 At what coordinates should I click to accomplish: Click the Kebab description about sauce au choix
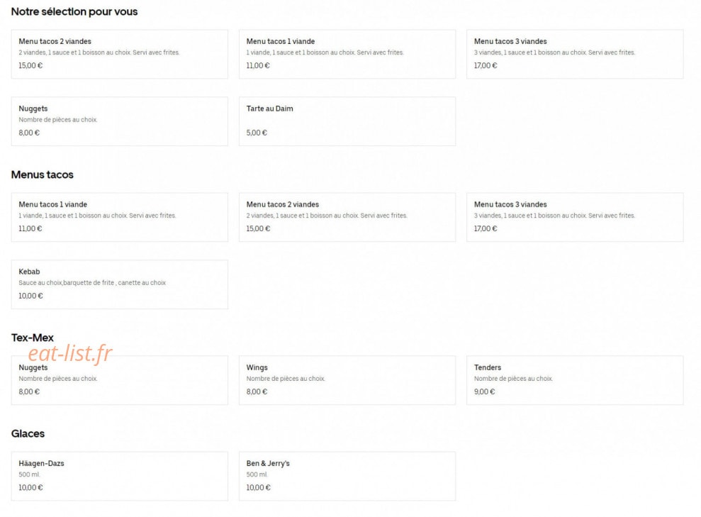point(92,283)
